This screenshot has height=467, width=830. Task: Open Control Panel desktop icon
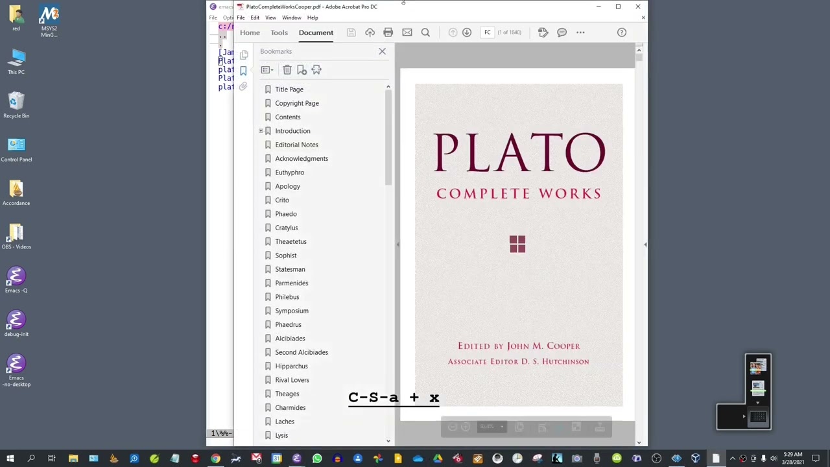[x=16, y=149]
